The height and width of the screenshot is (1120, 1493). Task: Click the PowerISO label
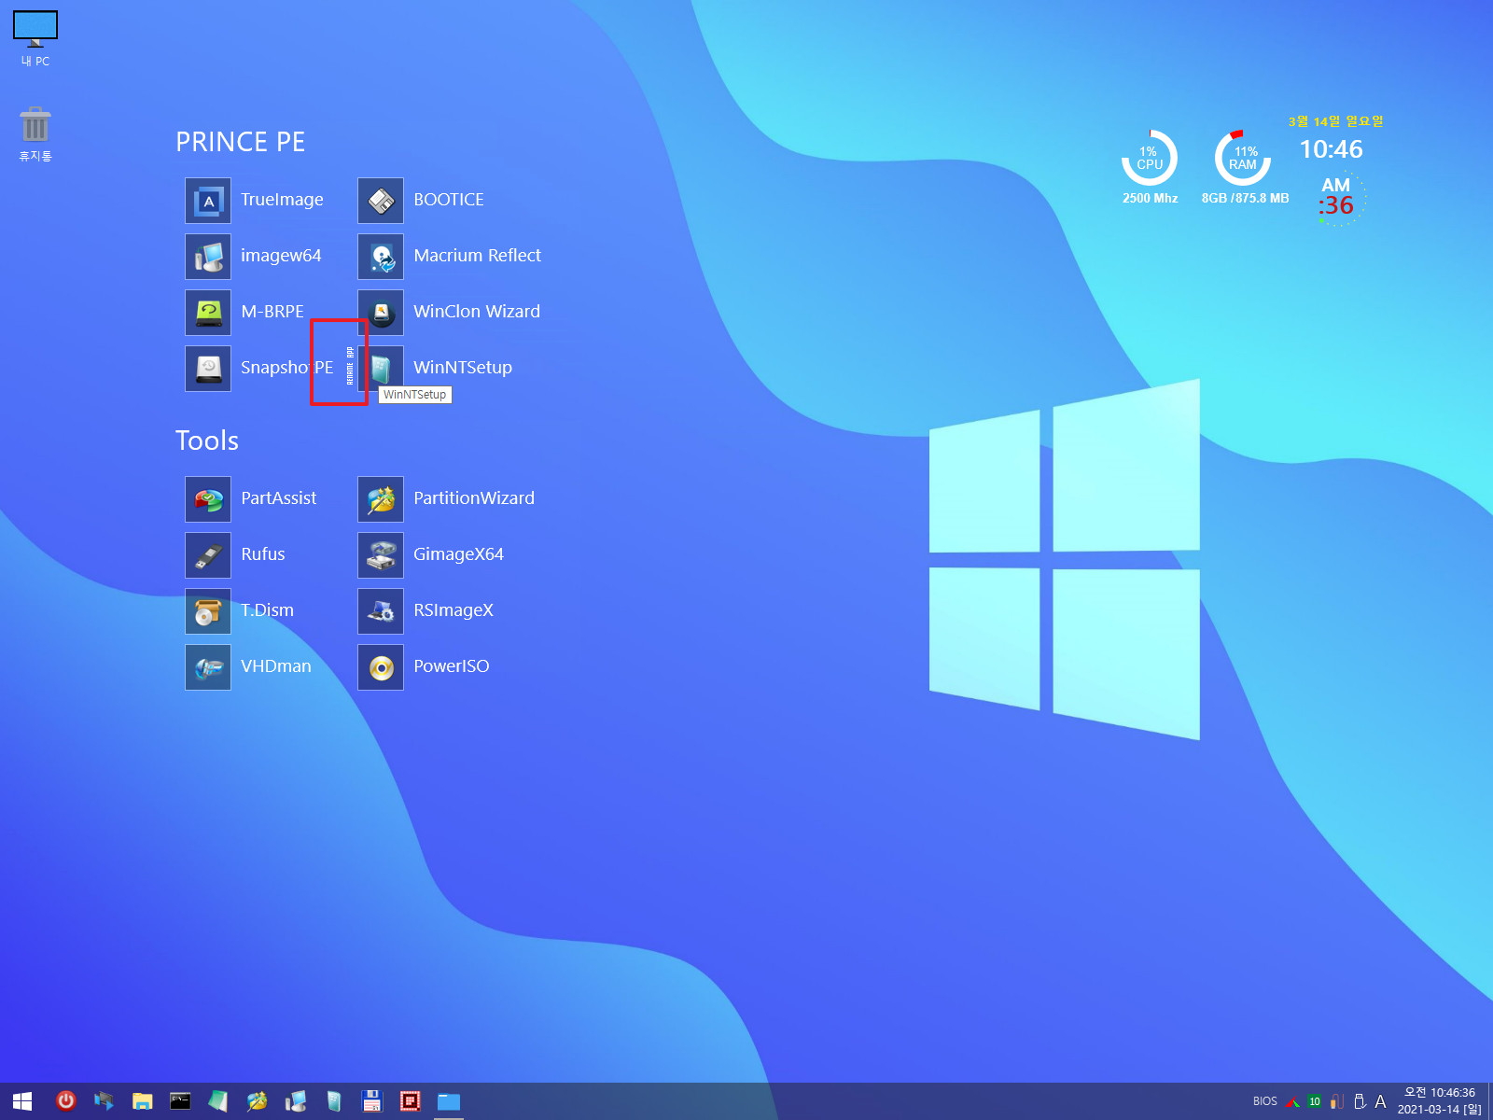[x=452, y=666]
